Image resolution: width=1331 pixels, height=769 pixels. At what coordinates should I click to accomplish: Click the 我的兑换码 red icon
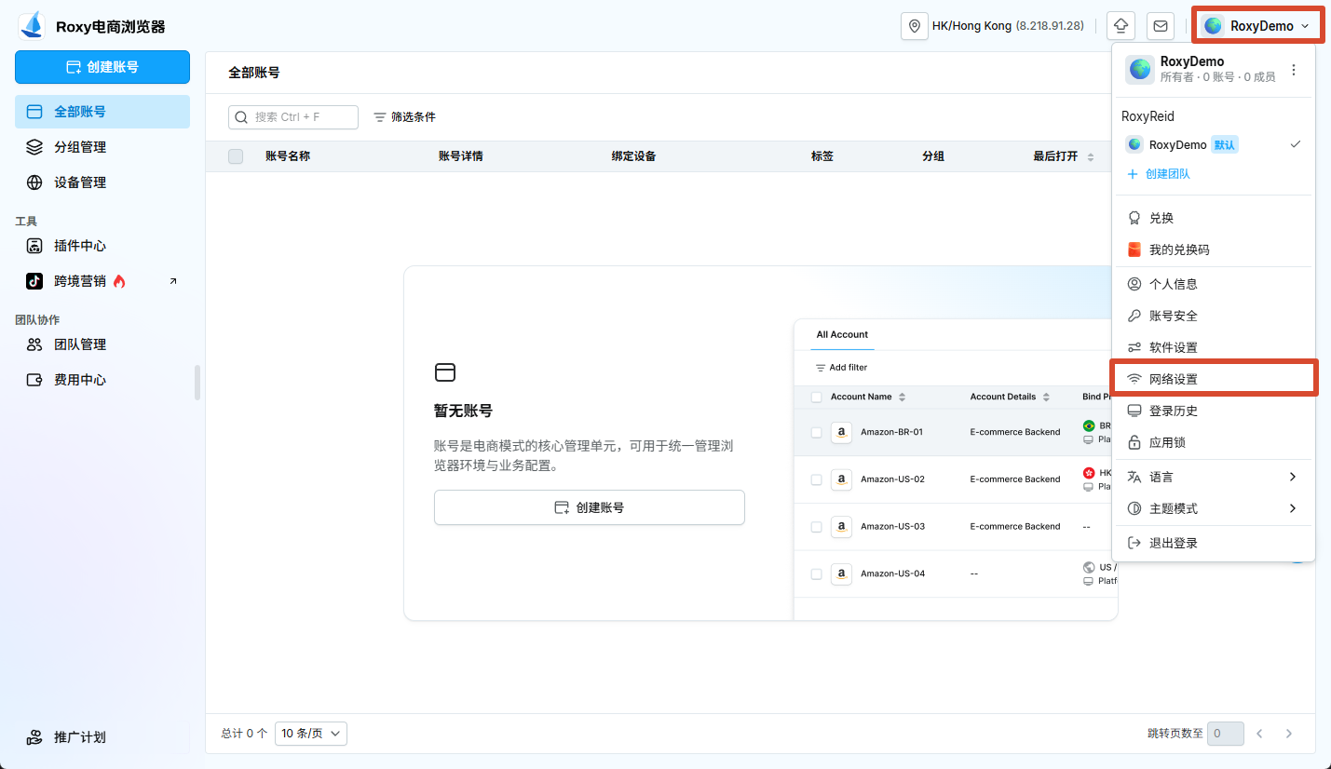pyautogui.click(x=1134, y=250)
